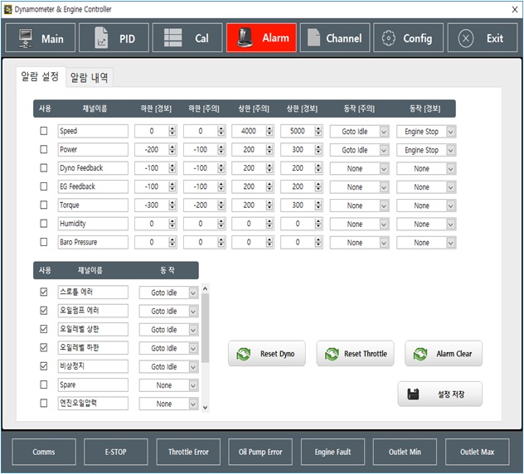Enable the Torque channel alarm checkbox
Screen dimensions: 524x474
(x=45, y=206)
